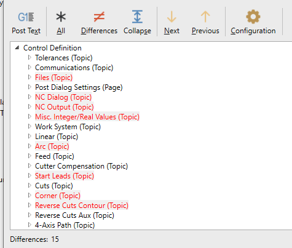The image size is (292, 248).
Task: Show All items with asterisk icon
Action: click(x=61, y=22)
